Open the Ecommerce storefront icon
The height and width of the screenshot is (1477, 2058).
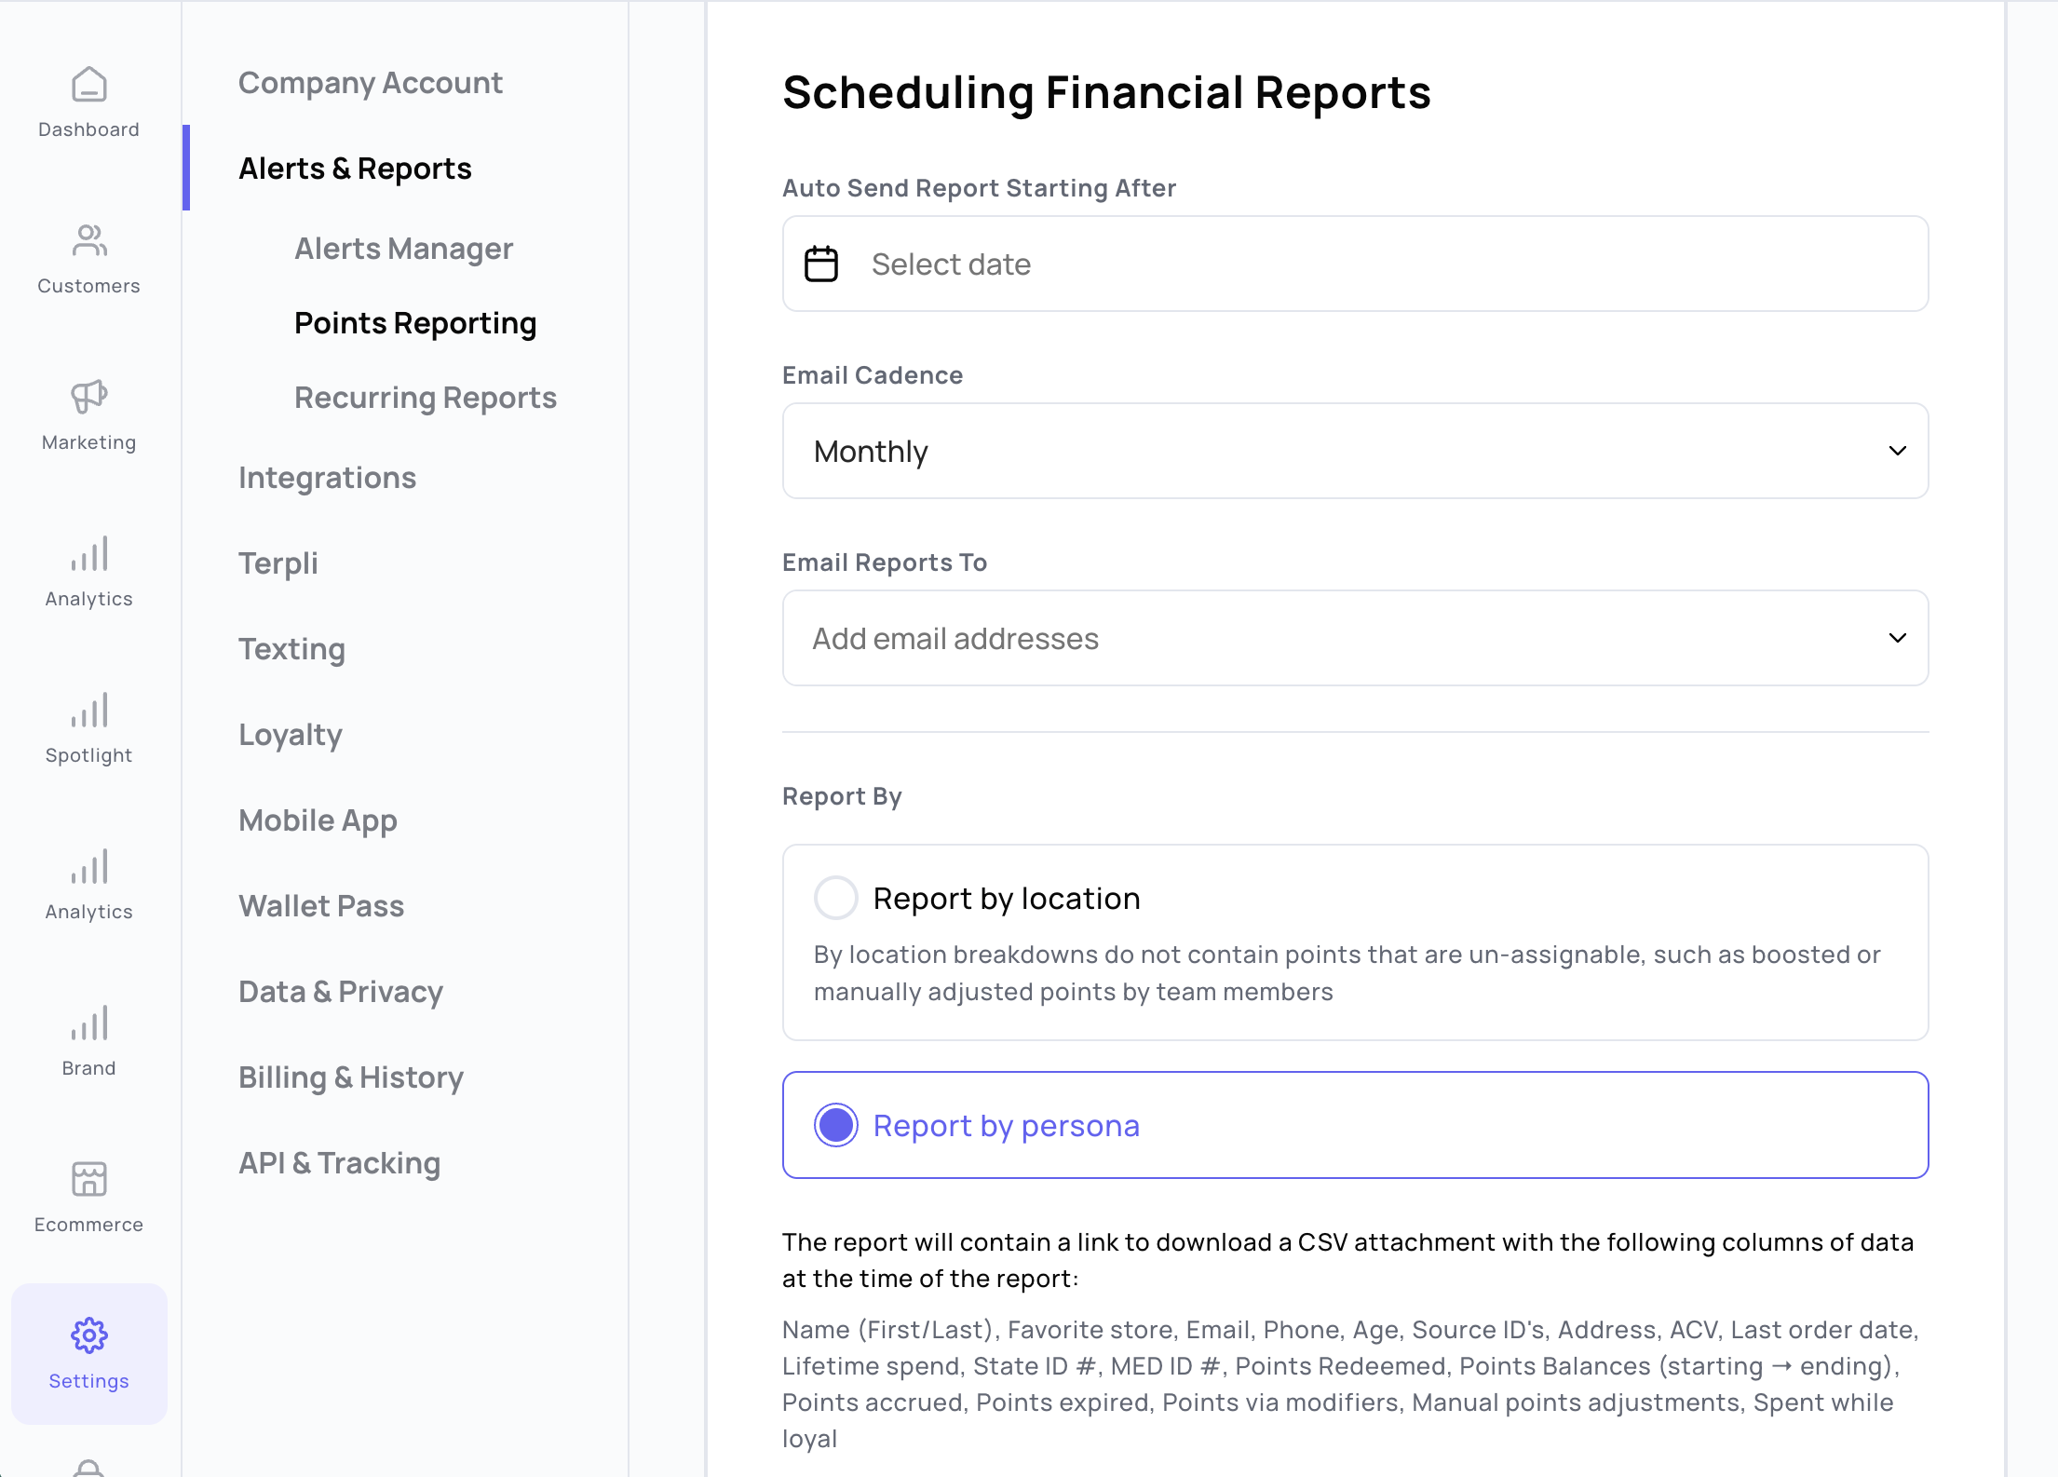click(x=89, y=1180)
